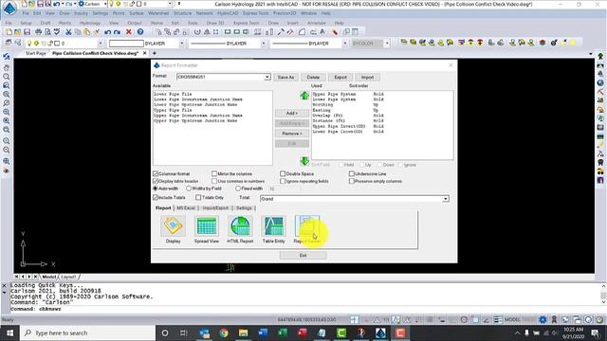The width and height of the screenshot is (607, 341).
Task: Open the Display report output
Action: tap(173, 225)
